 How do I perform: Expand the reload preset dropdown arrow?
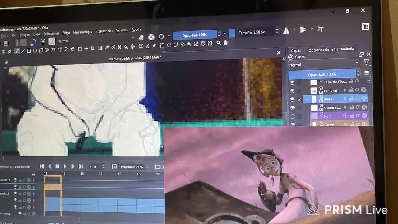pos(169,36)
